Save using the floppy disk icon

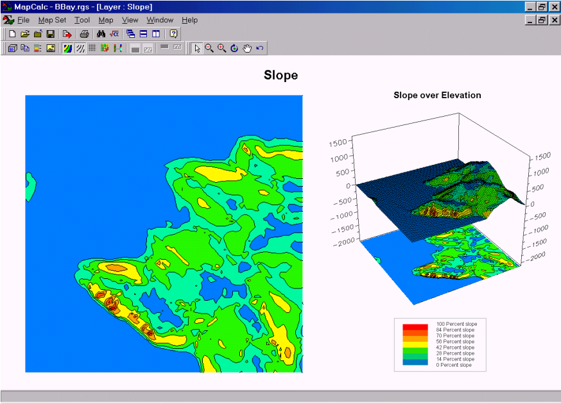click(50, 33)
